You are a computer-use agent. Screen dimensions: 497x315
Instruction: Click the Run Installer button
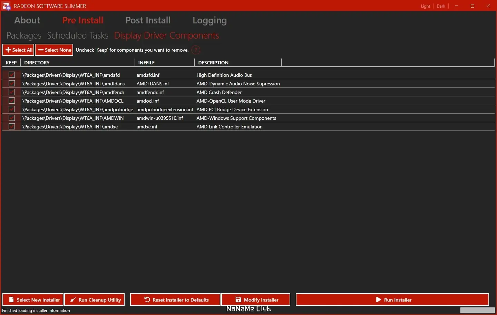pyautogui.click(x=392, y=300)
